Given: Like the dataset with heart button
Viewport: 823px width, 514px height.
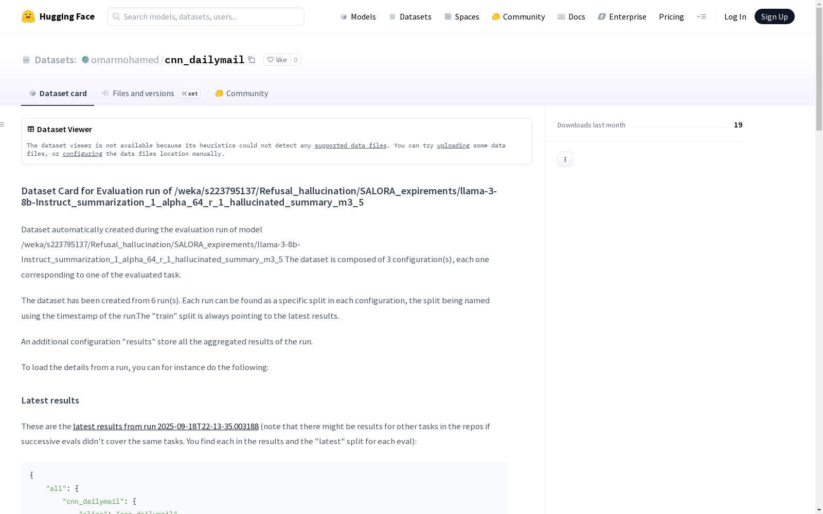Looking at the screenshot, I should coord(277,60).
